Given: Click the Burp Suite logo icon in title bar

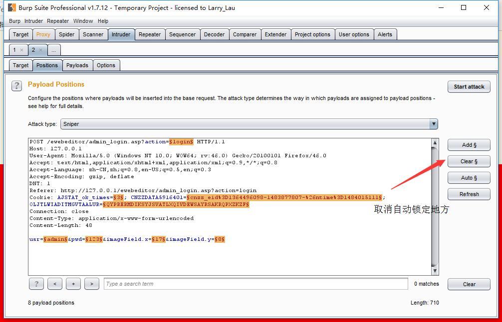Looking at the screenshot, I should (x=11, y=7).
